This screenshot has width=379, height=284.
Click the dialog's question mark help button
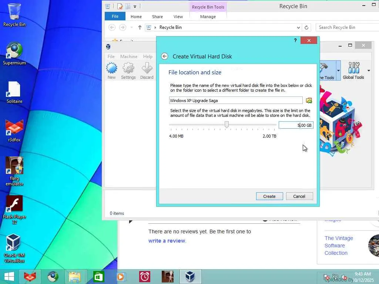click(x=295, y=40)
